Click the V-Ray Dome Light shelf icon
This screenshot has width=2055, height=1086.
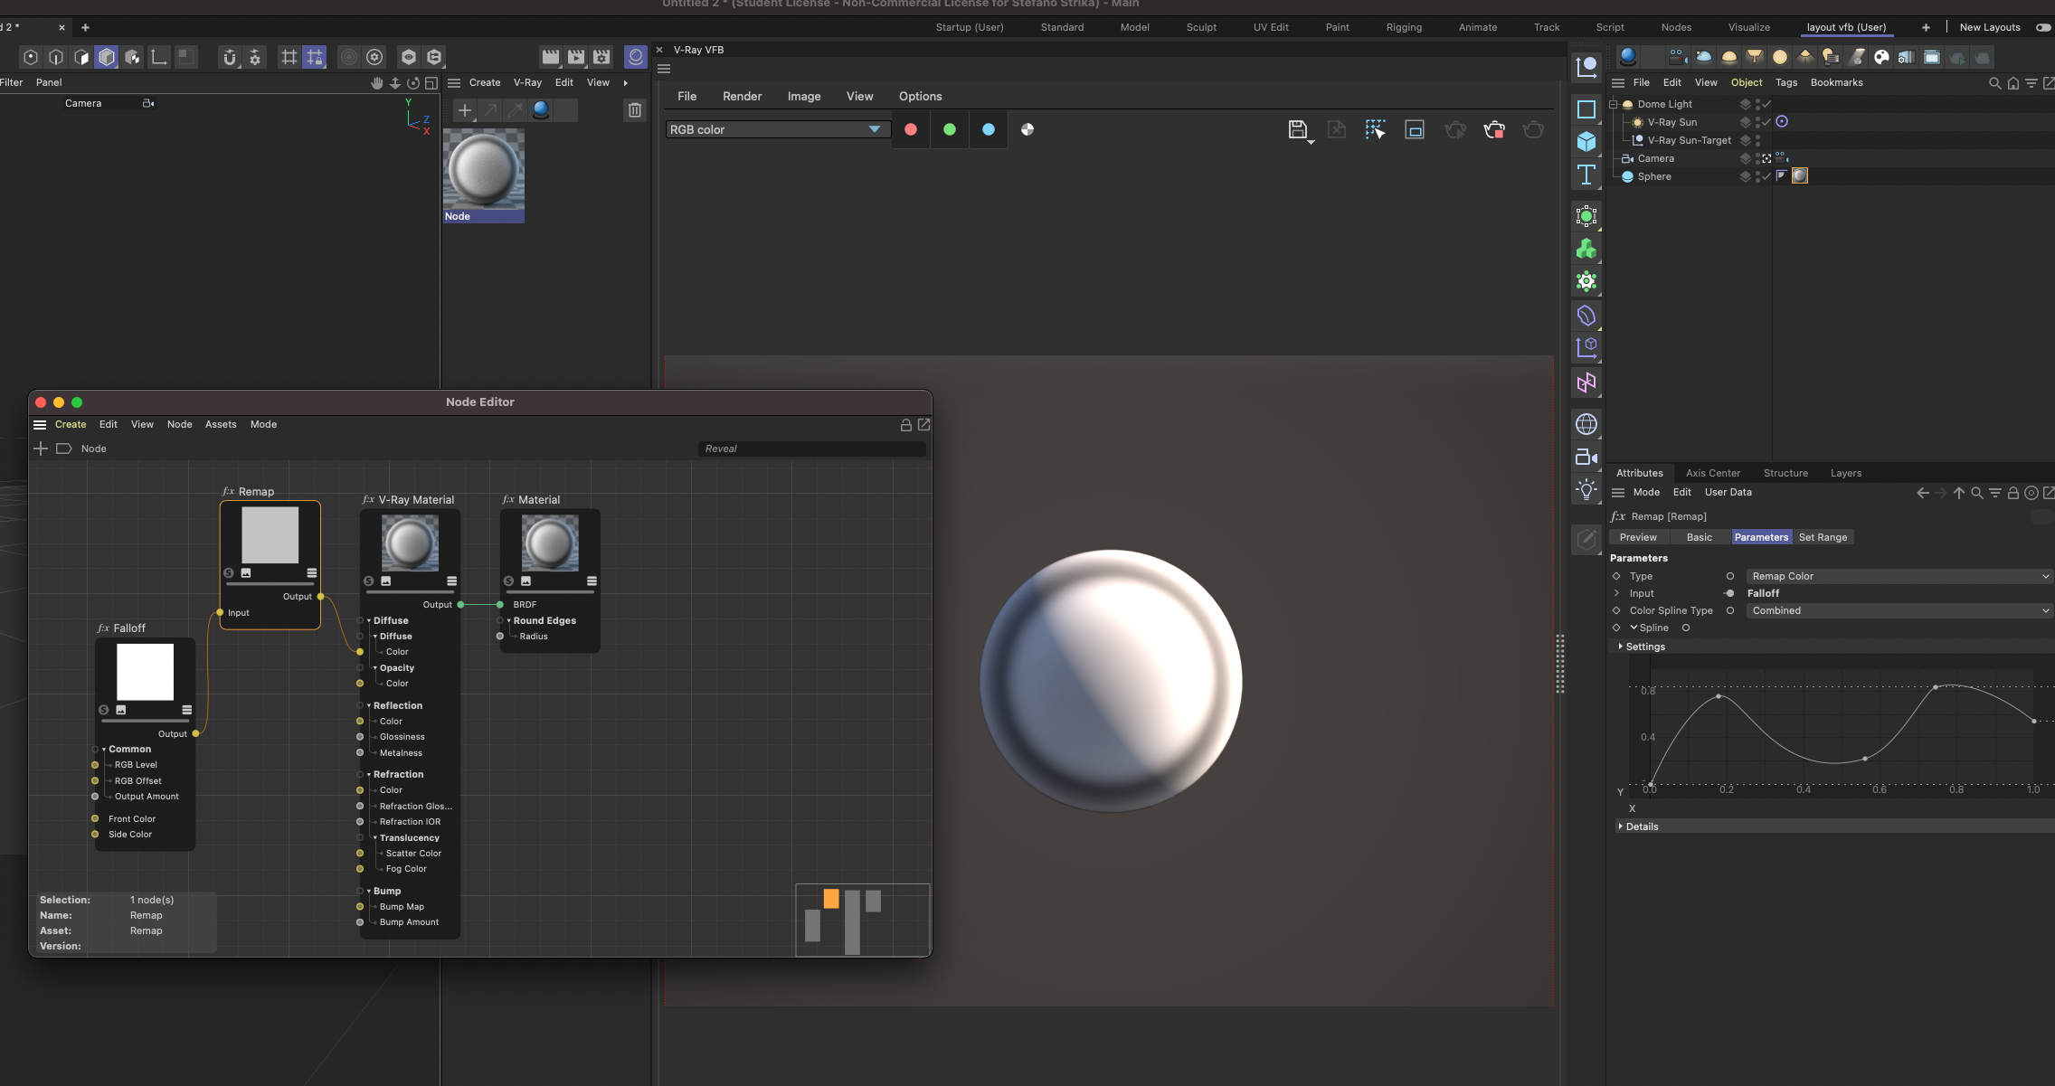click(1729, 57)
